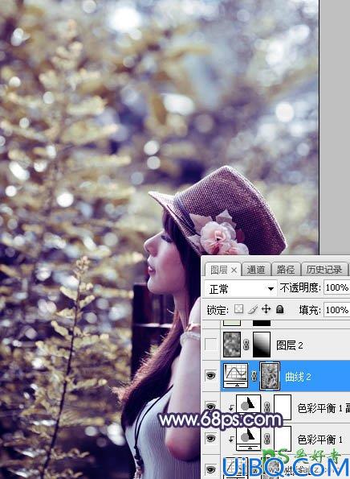Viewport: 350px width, 479px height.
Task: Click the 填充 value field
Action: (336, 310)
